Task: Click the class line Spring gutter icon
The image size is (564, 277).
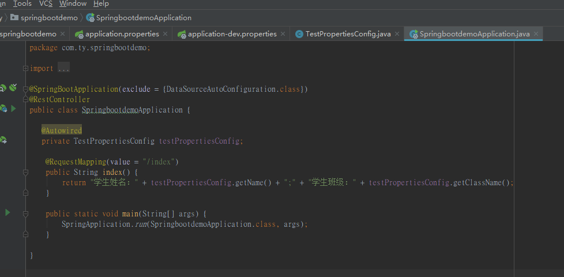Action: tap(3, 108)
